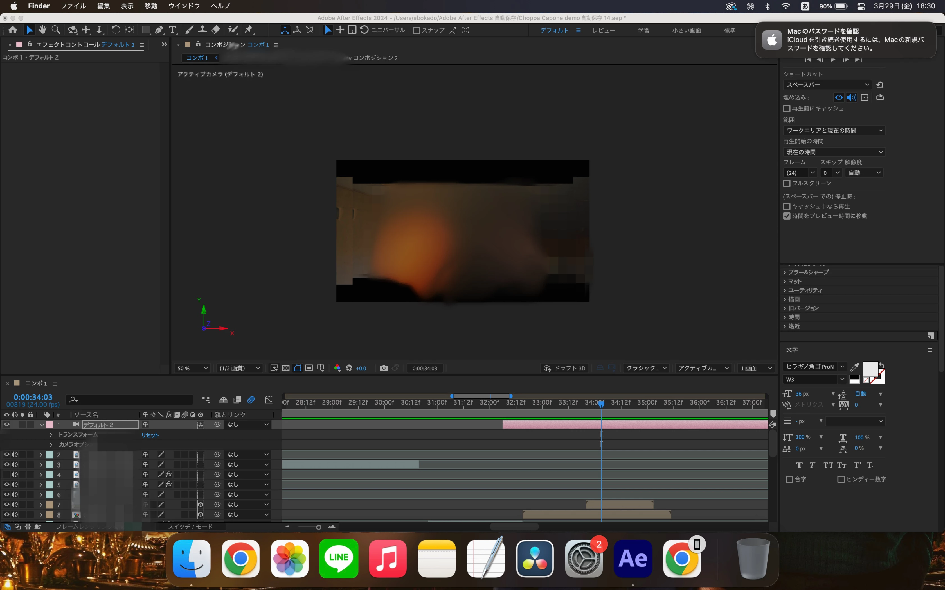
Task: Select the Zoom magnifier tool
Action: [56, 30]
